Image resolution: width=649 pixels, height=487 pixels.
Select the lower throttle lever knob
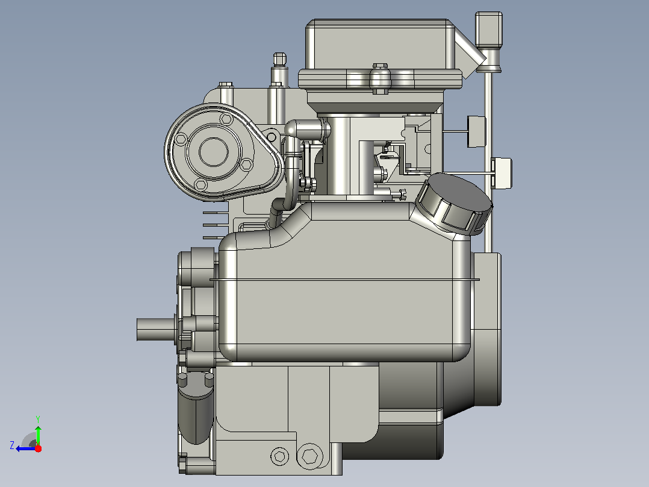point(501,173)
